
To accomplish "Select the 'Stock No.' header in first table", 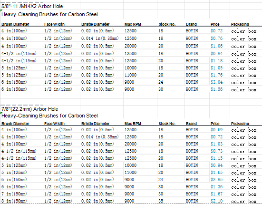I will click(x=167, y=24).
